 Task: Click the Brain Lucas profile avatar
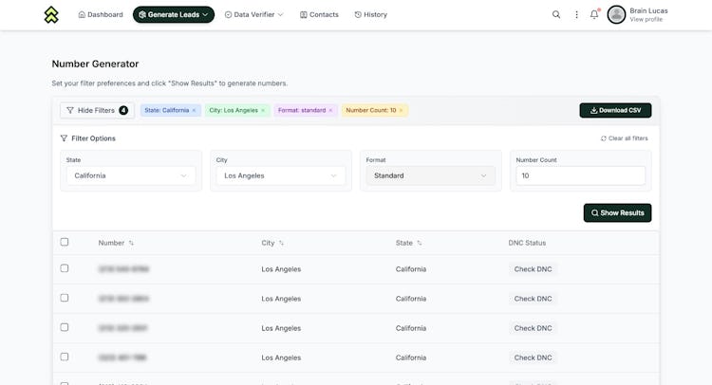click(616, 14)
